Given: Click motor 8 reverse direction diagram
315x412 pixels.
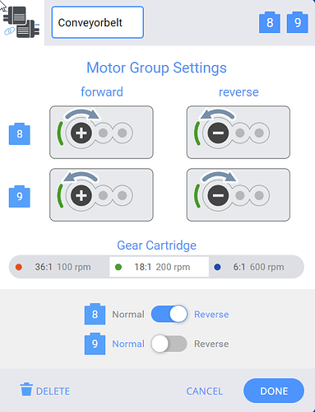Looking at the screenshot, I should pyautogui.click(x=239, y=133).
